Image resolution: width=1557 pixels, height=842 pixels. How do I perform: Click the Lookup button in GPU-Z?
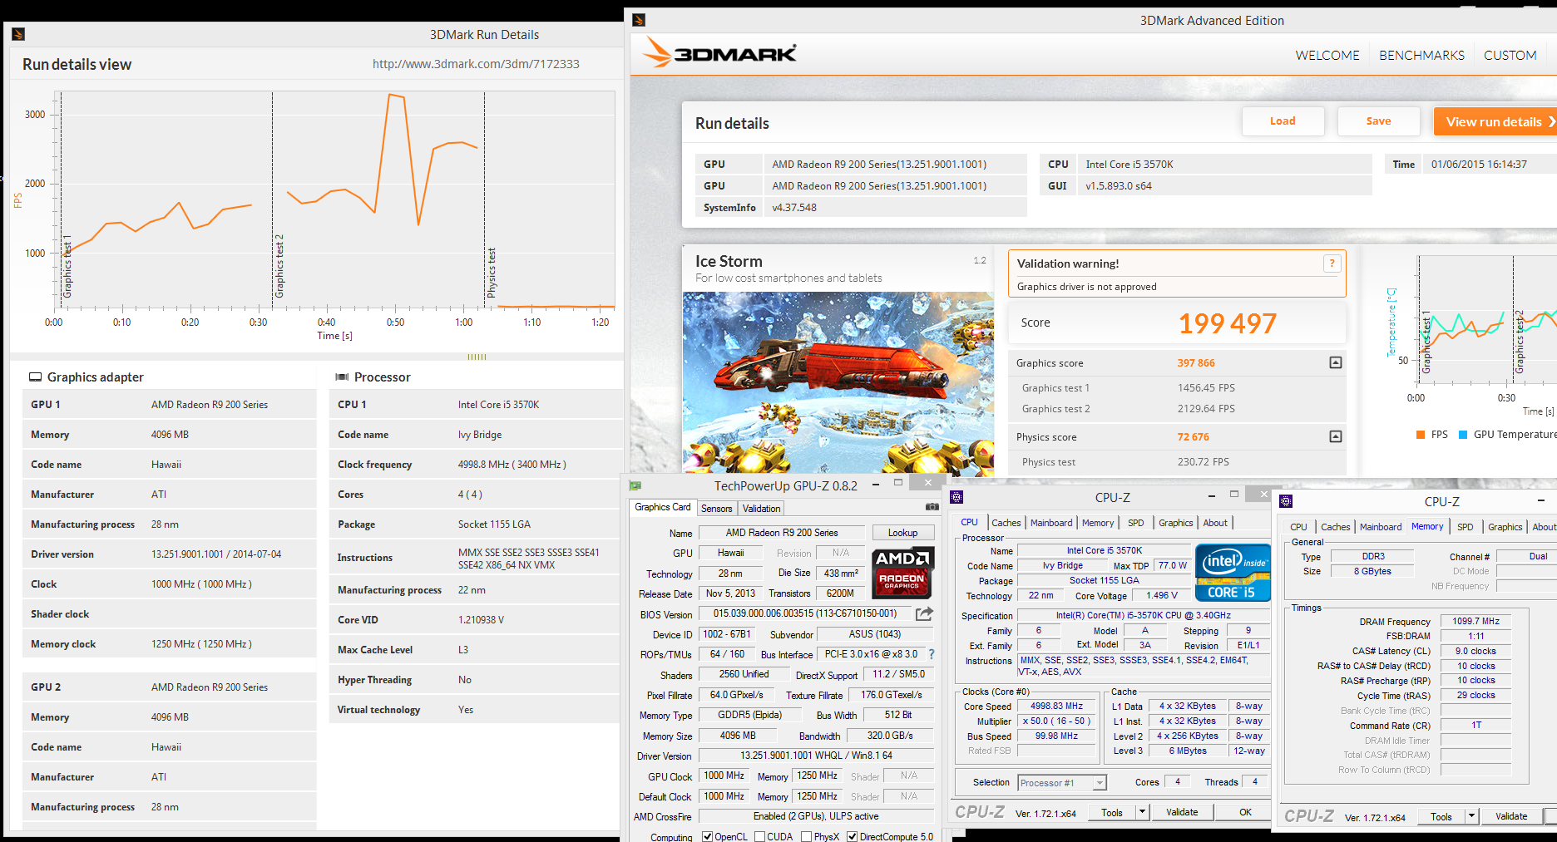(902, 533)
